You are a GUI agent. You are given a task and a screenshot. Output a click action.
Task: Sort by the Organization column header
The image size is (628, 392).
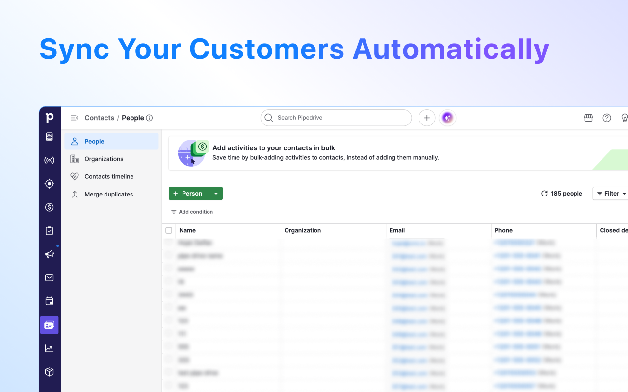point(334,230)
